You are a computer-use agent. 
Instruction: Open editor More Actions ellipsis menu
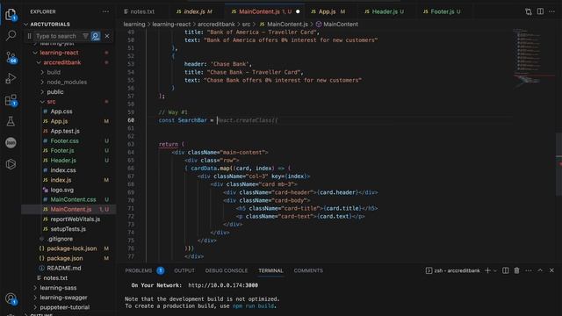point(551,11)
